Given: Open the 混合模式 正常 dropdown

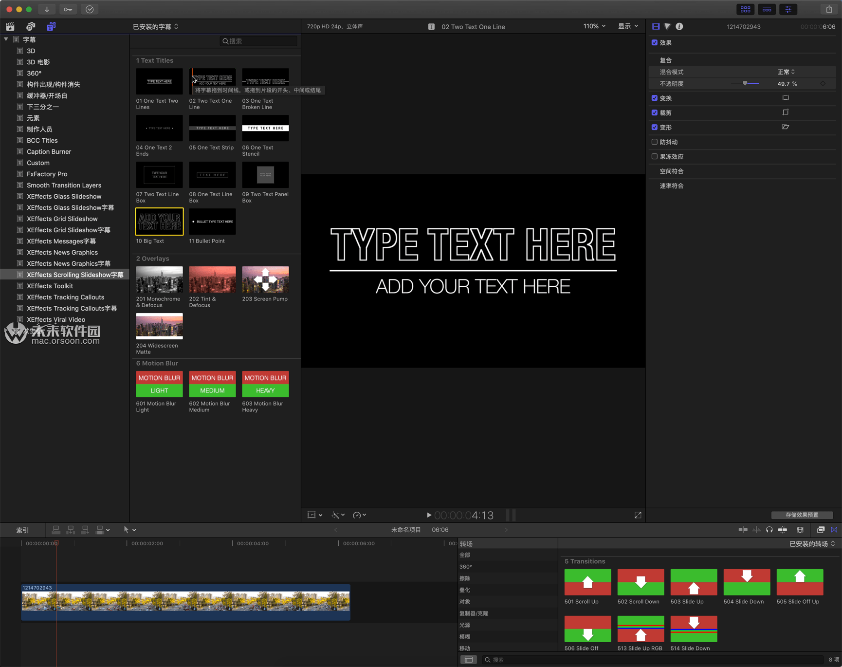Looking at the screenshot, I should [786, 72].
